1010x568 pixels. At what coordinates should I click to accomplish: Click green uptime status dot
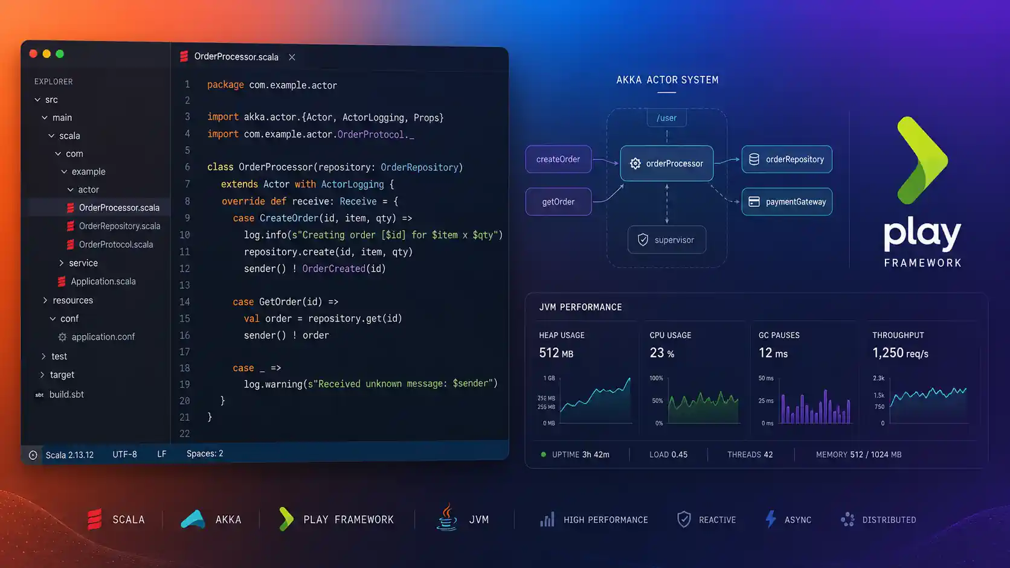coord(543,455)
